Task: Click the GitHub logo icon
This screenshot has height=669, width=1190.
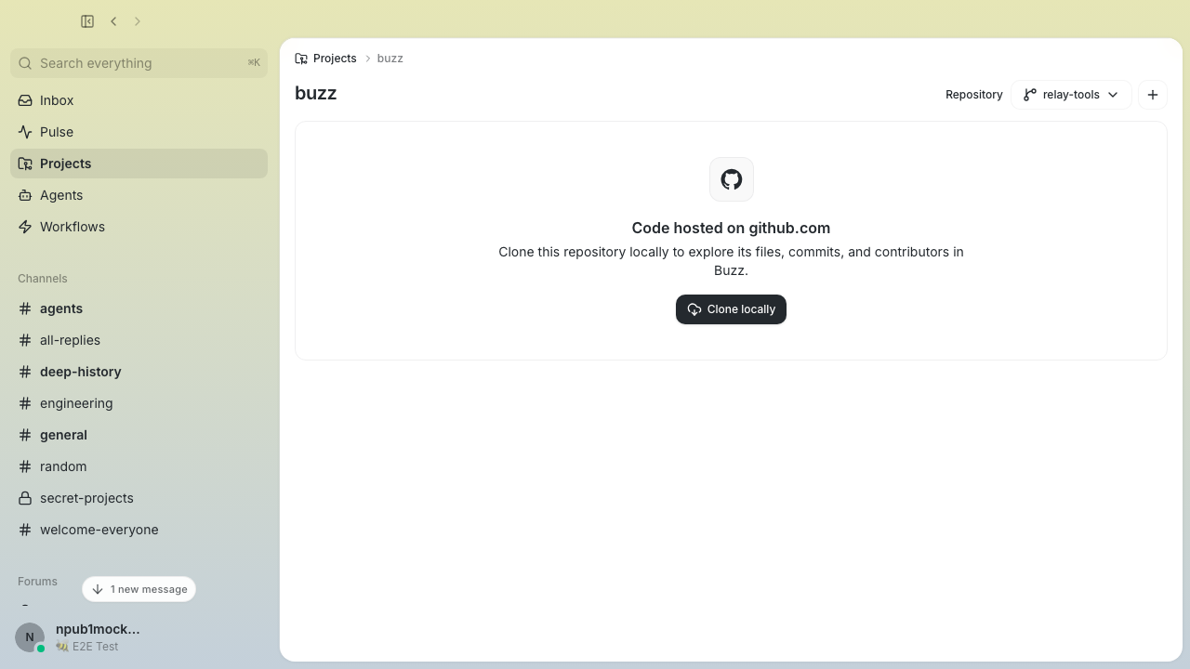Action: click(732, 179)
